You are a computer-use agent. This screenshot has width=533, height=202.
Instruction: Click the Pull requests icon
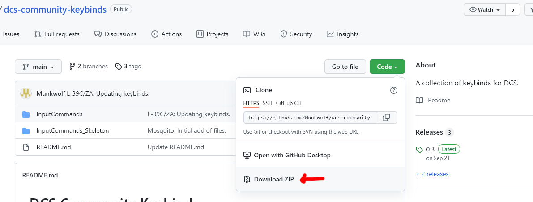[38, 34]
